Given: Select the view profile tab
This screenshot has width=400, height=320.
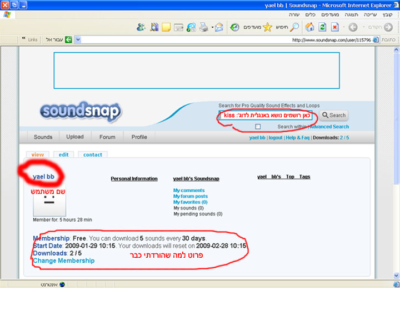Looking at the screenshot, I should [38, 154].
